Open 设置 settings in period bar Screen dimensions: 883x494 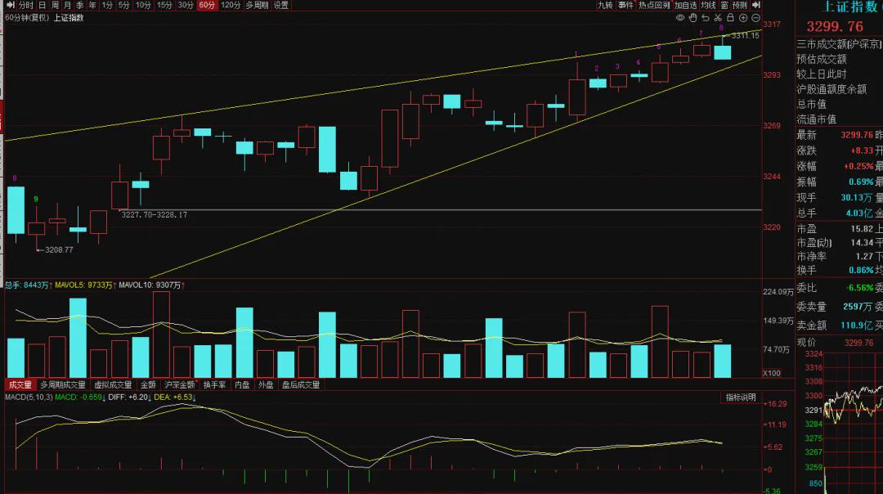click(281, 5)
